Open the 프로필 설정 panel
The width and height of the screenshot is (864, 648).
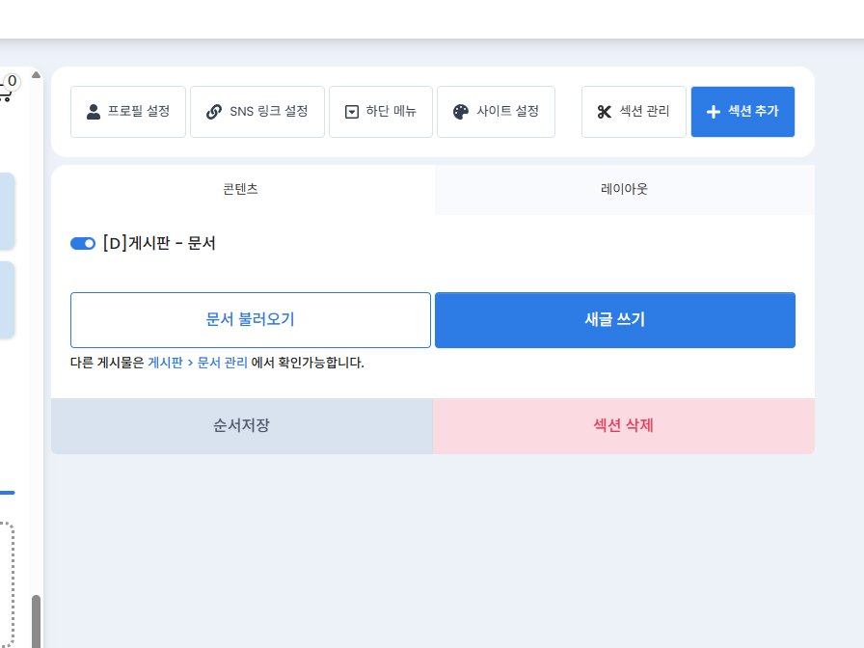coord(128,111)
